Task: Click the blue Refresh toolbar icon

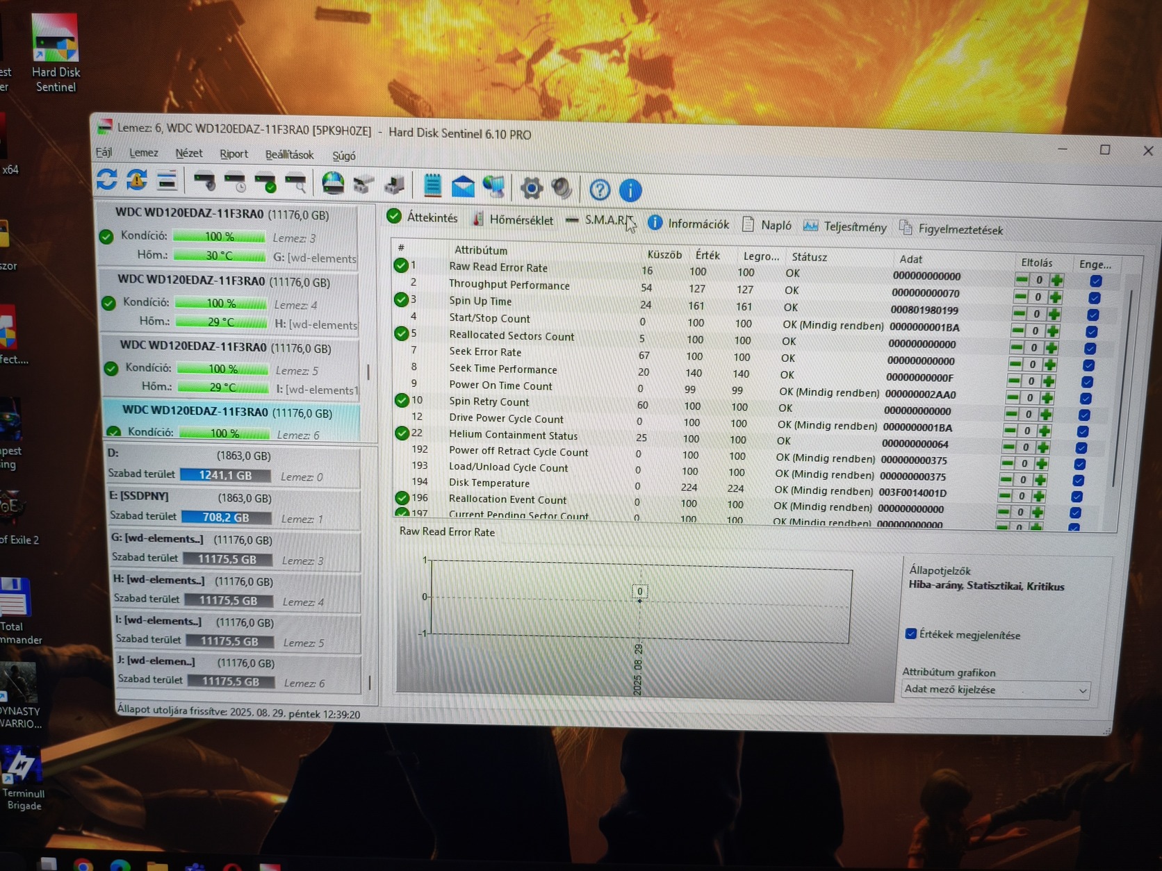Action: [x=106, y=179]
